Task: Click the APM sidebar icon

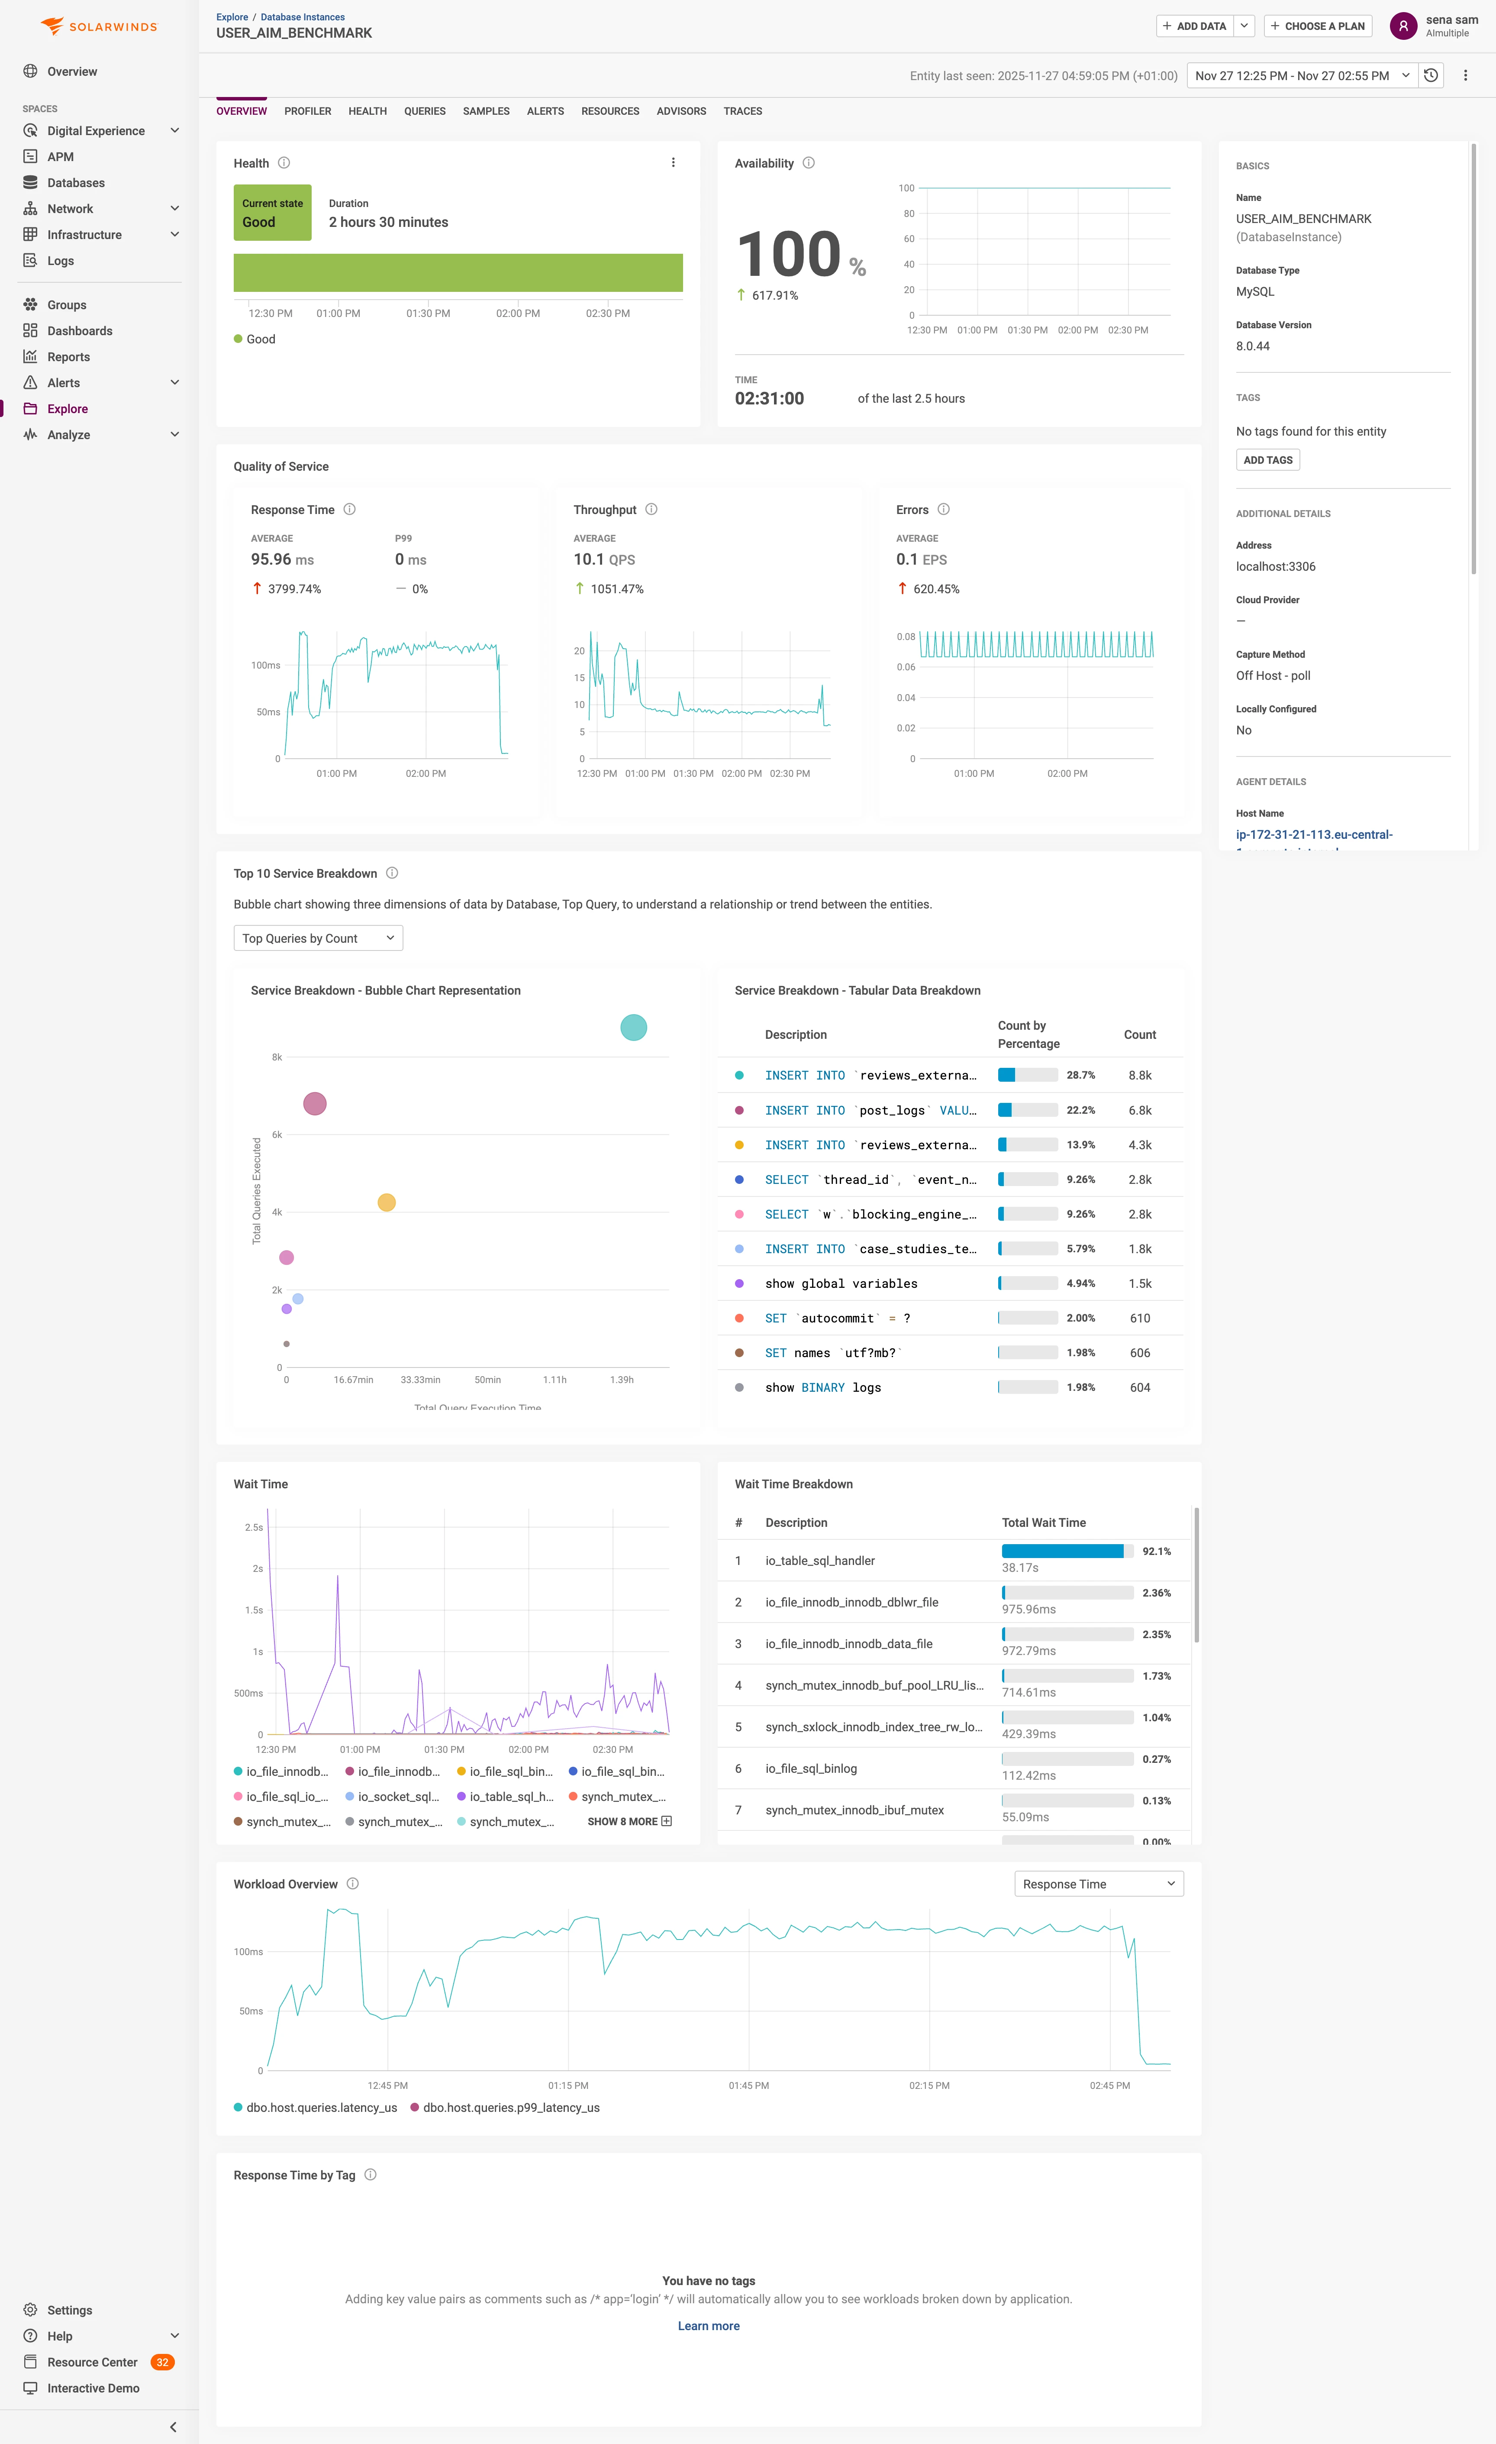Action: (x=31, y=157)
